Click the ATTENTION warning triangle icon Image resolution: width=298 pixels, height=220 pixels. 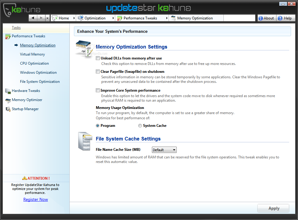25,178
